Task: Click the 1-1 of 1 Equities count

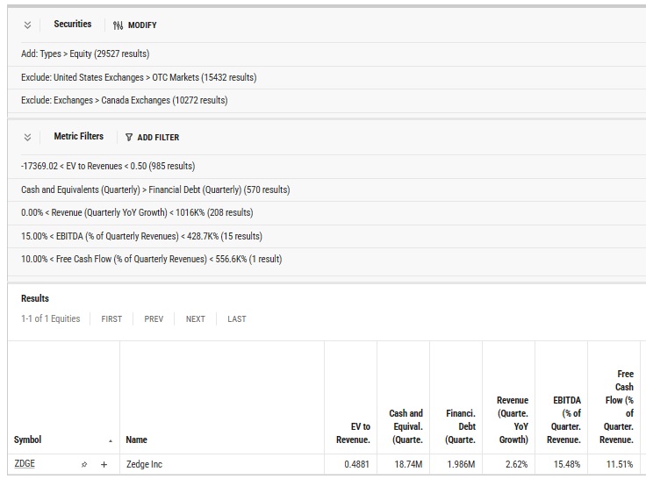Action: [51, 318]
